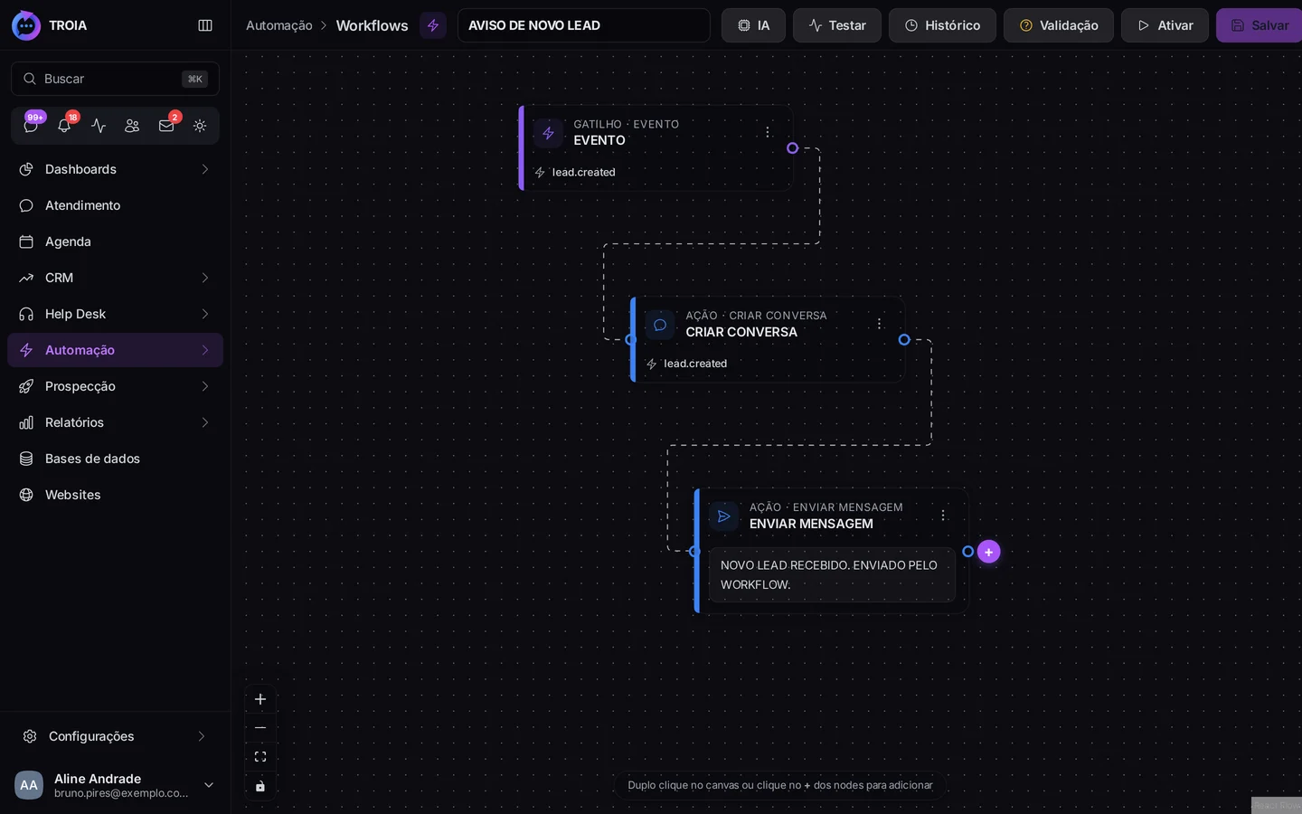Open the activity pulse icon in sidebar
1302x814 pixels.
click(99, 126)
